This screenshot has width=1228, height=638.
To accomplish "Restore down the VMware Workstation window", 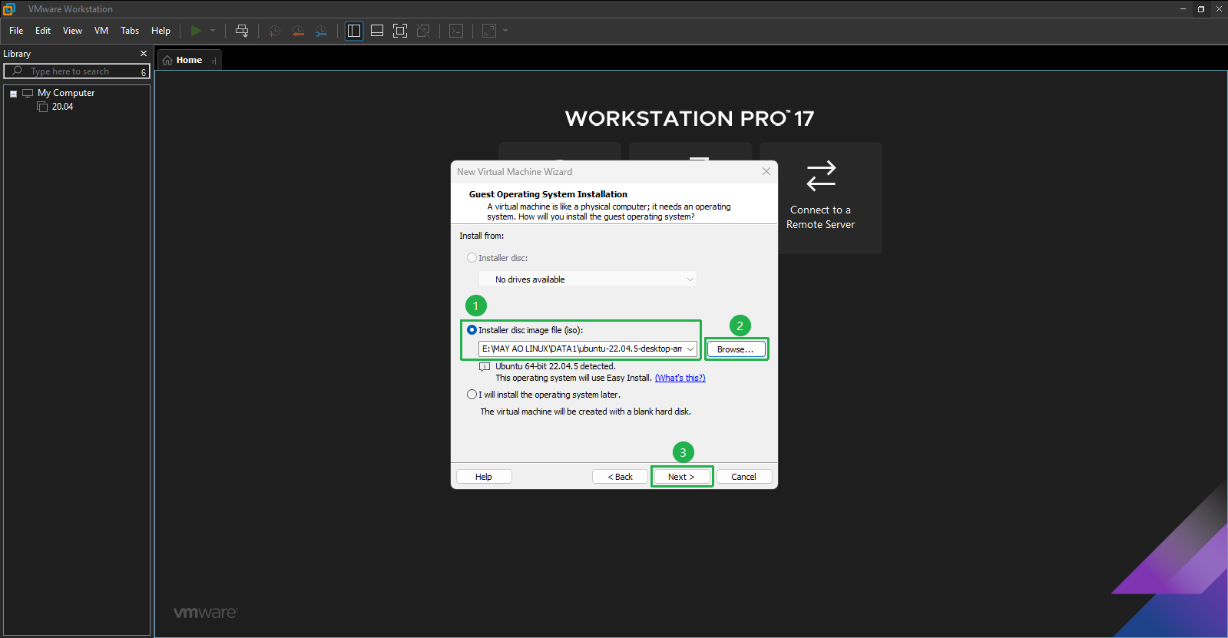I will click(x=1200, y=9).
